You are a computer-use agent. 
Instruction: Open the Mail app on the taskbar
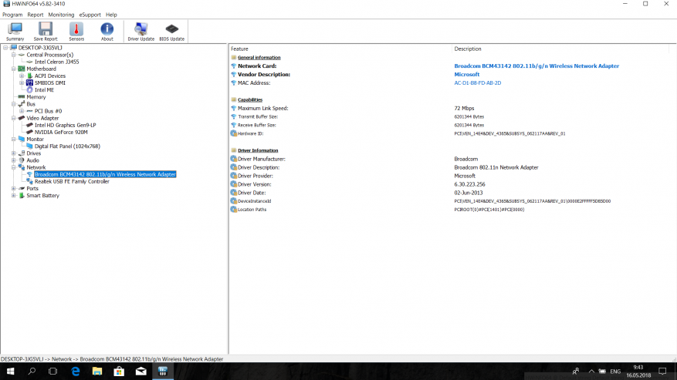tap(140, 372)
